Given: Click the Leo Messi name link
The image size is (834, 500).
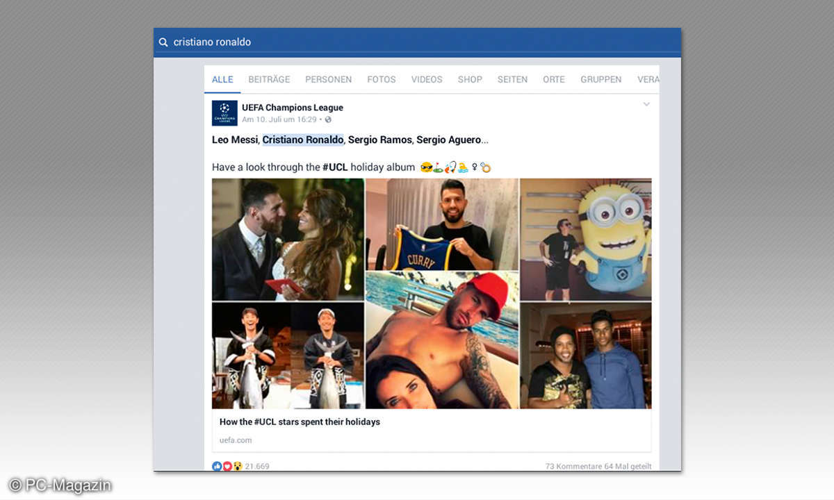Looking at the screenshot, I should pos(235,140).
